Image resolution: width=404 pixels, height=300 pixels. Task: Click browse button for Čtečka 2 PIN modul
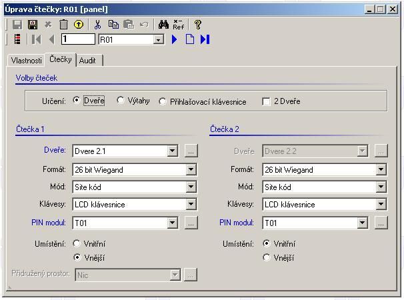380,223
